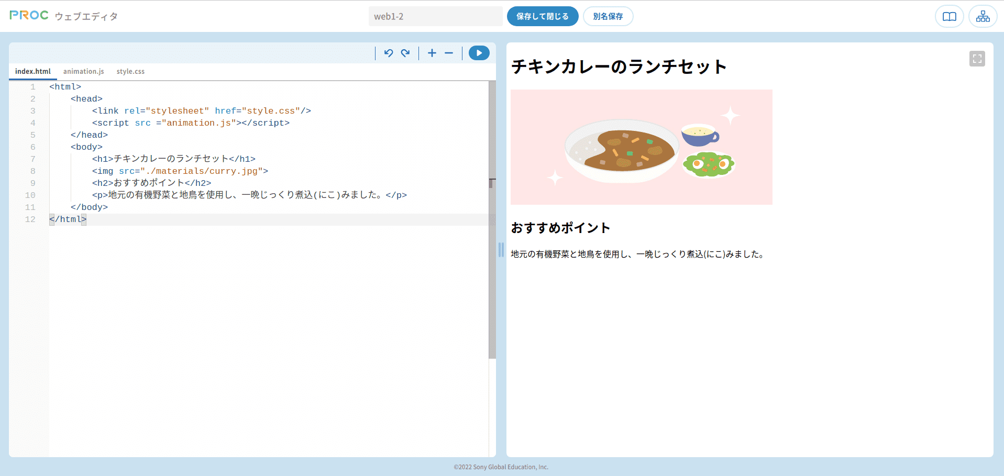Screen dimensions: 1004x476
Task: Open the book reference icon
Action: 950,17
